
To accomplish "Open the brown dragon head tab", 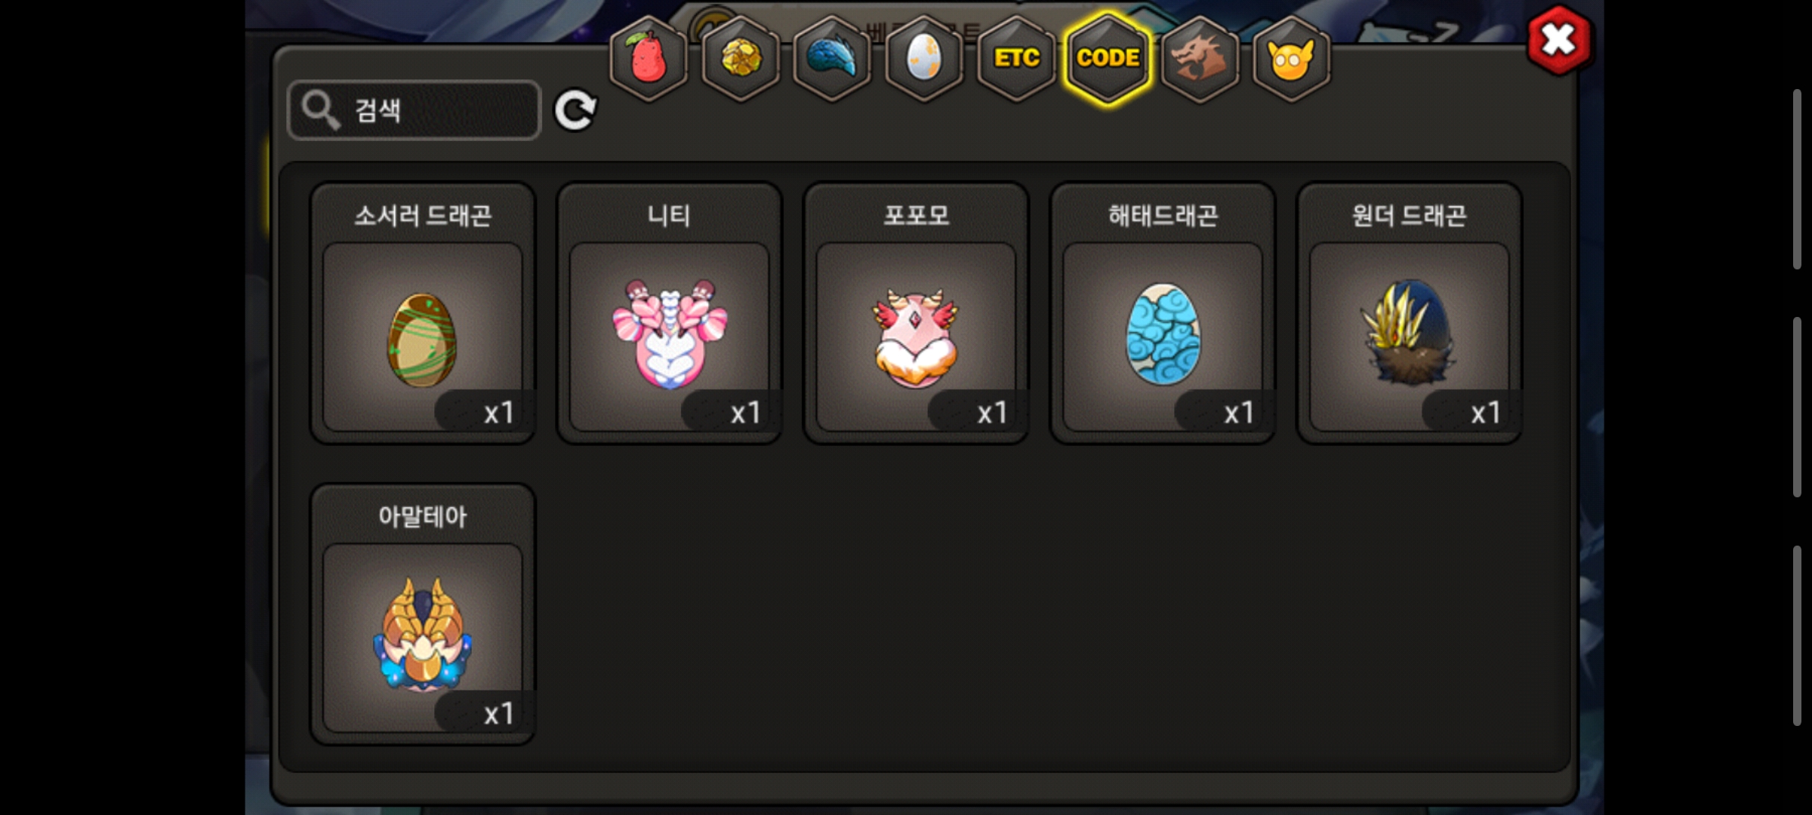I will [1200, 58].
